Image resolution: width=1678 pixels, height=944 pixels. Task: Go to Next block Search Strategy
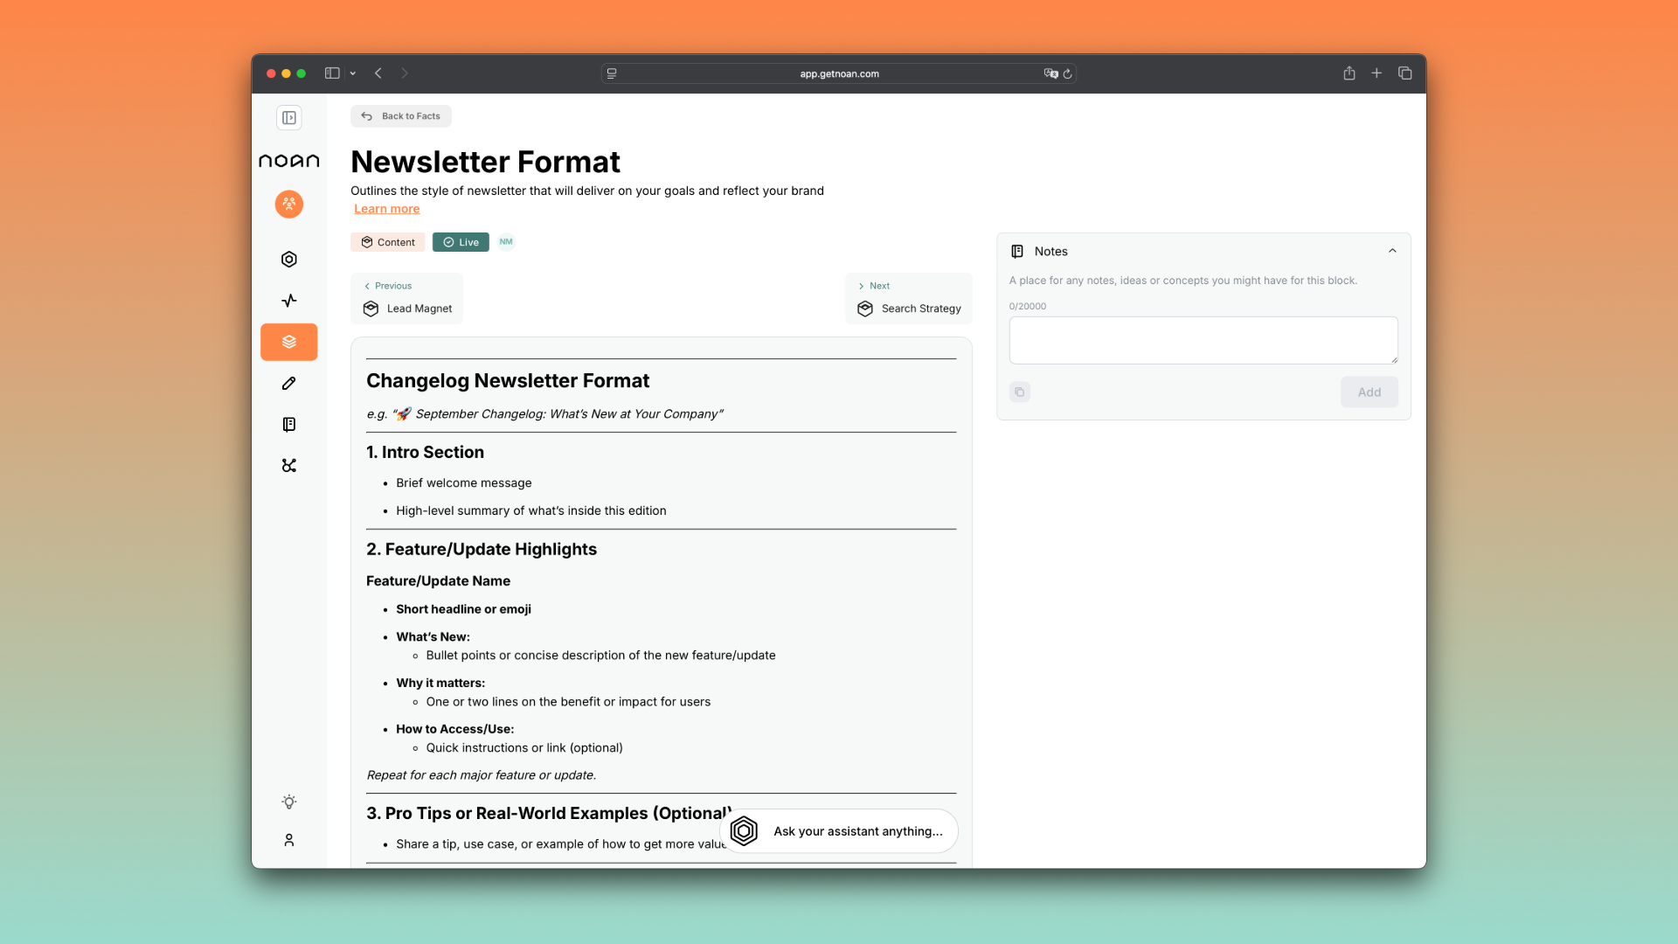click(x=909, y=299)
